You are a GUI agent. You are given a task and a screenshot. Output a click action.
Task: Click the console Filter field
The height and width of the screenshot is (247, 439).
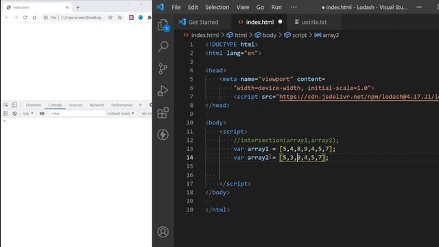coord(77,113)
